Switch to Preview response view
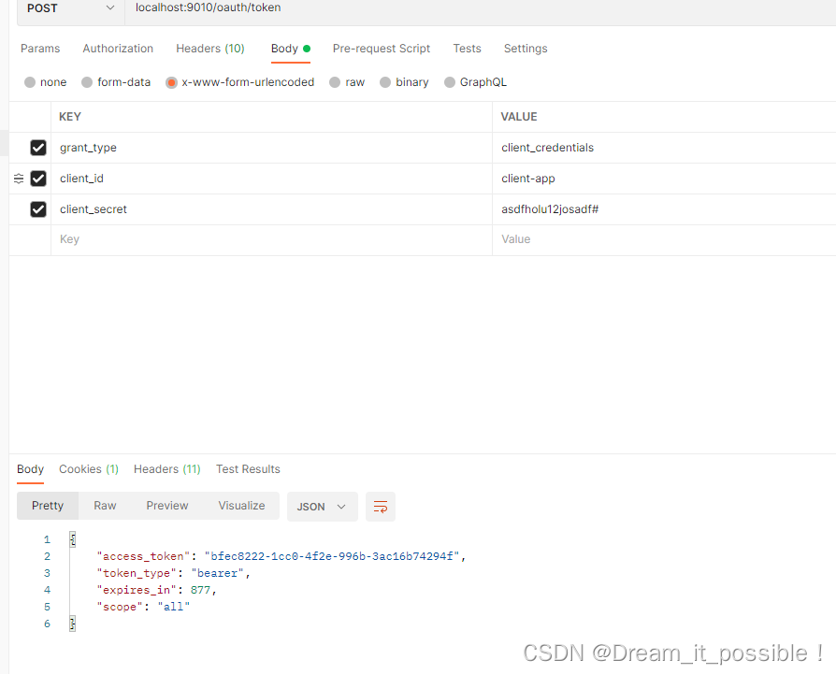The image size is (836, 674). (x=167, y=506)
